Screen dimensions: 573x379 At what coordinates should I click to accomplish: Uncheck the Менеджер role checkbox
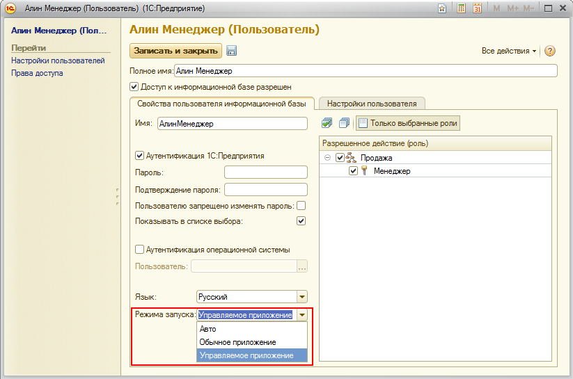click(x=353, y=171)
